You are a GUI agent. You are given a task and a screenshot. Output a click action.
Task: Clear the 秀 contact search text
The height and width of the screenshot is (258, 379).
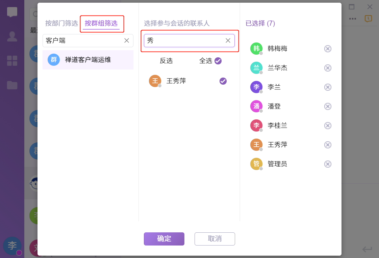click(228, 40)
